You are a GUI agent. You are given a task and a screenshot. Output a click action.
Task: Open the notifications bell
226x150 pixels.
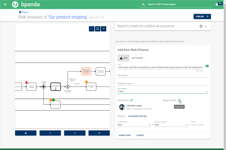click(217, 4)
